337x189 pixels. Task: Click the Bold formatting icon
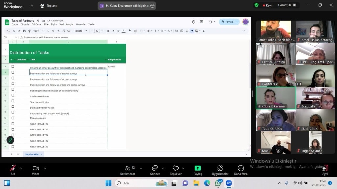(x=108, y=31)
